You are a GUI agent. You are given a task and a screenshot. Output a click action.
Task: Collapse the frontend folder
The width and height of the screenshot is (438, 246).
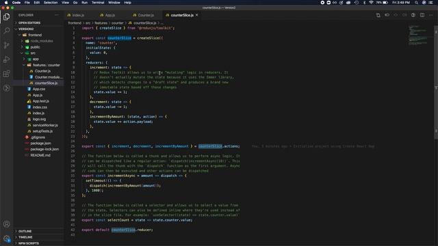pyautogui.click(x=38, y=35)
